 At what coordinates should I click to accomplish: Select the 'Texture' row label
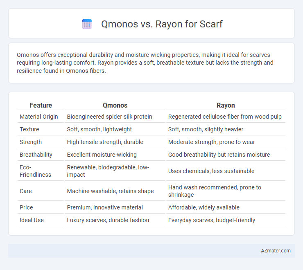[29, 129]
